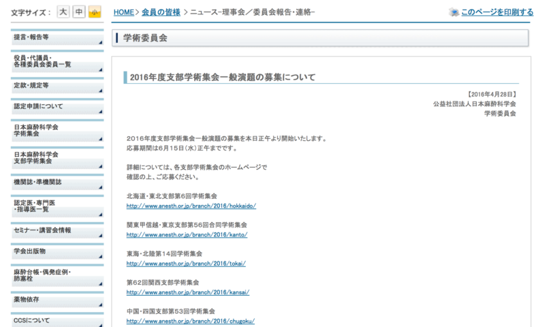Click the corner arrow on 提言・報告等
Viewport: 538px width, 327px height.
(x=101, y=42)
